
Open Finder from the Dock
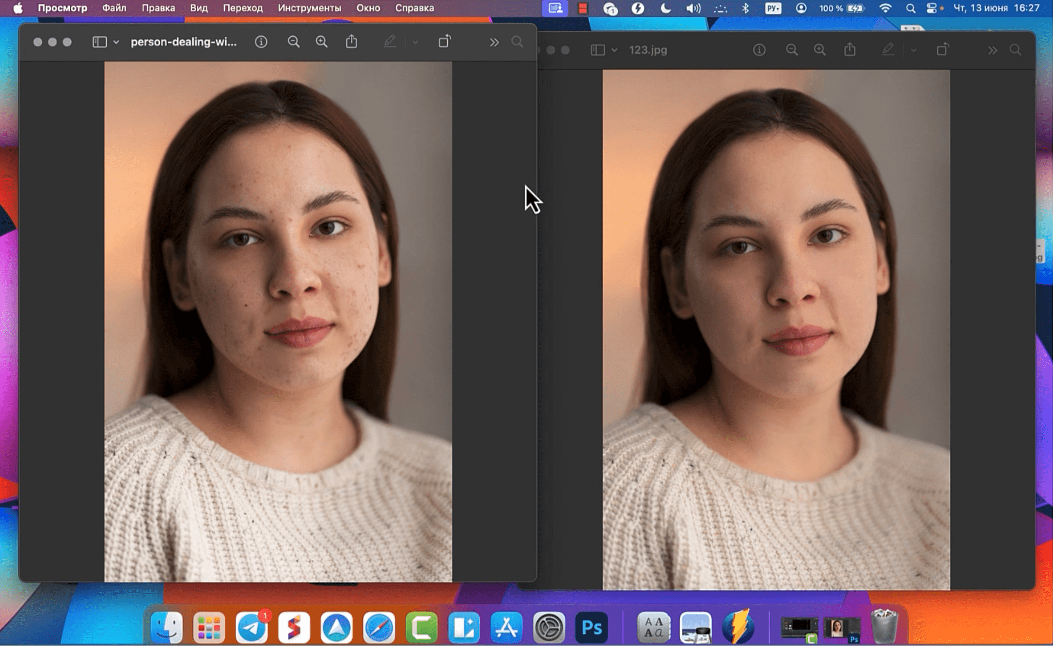coord(167,627)
